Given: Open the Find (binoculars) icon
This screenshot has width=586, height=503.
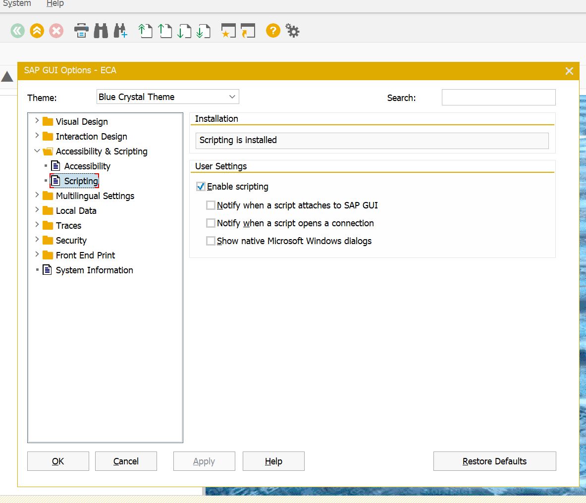Looking at the screenshot, I should tap(101, 30).
